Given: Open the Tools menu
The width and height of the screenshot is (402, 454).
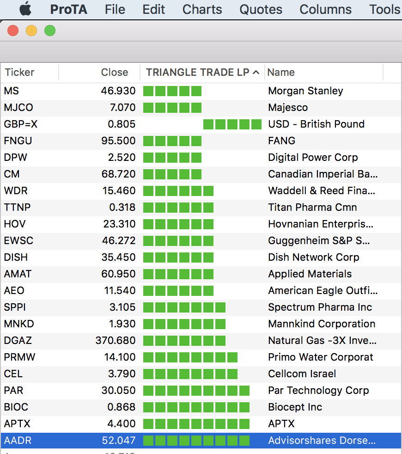Looking at the screenshot, I should coord(384,10).
